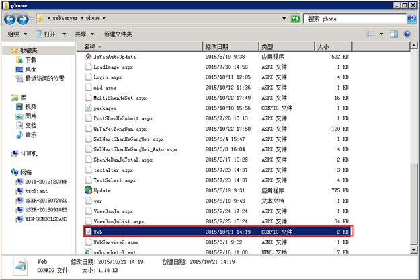420x280 pixels.
Task: Click the Back navigation arrow
Action: pyautogui.click(x=11, y=19)
